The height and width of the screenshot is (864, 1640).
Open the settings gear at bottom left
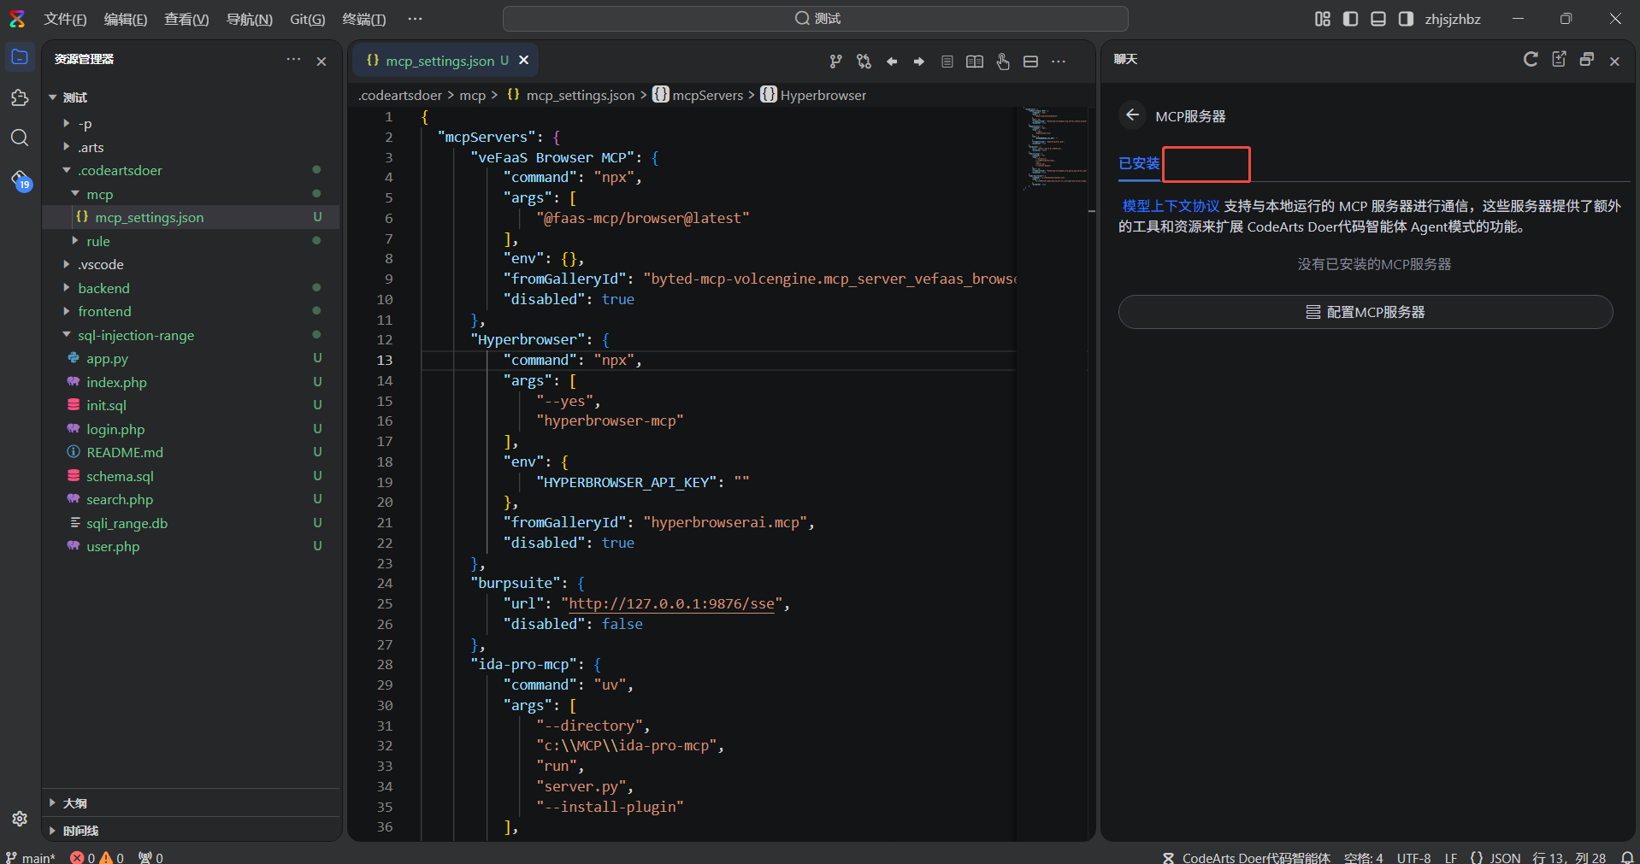20,819
